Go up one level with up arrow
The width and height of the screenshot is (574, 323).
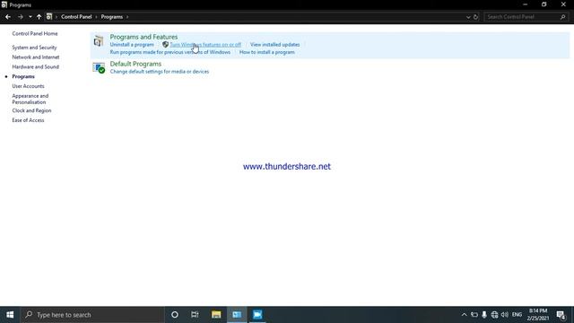coord(39,17)
